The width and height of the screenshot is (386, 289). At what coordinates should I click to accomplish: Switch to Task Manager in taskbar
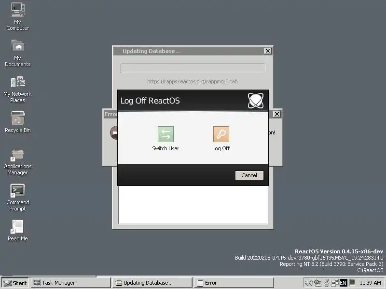click(x=71, y=283)
